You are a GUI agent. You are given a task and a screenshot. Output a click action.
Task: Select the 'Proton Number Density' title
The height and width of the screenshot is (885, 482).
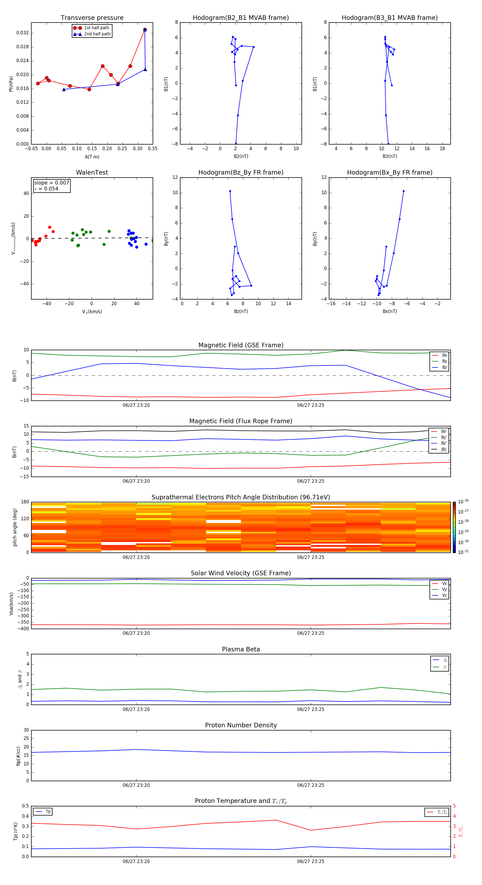(x=240, y=725)
